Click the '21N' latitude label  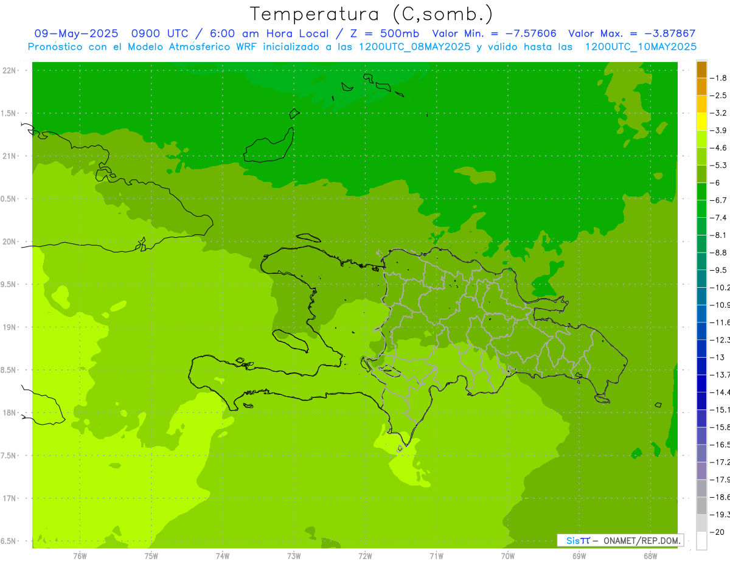coord(9,156)
